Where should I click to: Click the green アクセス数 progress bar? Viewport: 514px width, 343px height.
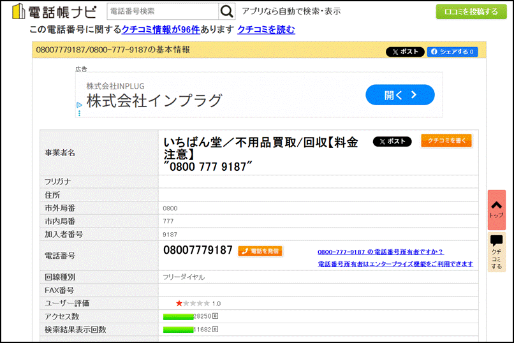tap(178, 316)
